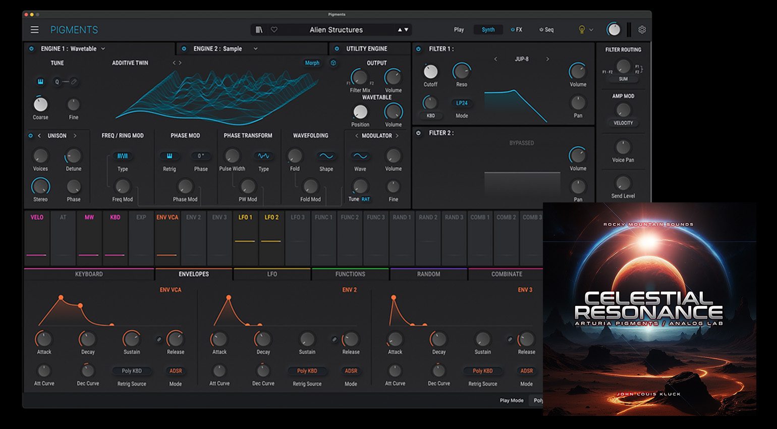
Task: Click the filter routing SUM button
Action: [x=623, y=79]
